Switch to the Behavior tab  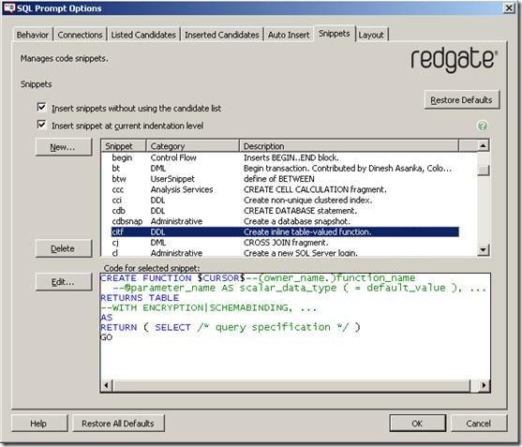pyautogui.click(x=32, y=35)
